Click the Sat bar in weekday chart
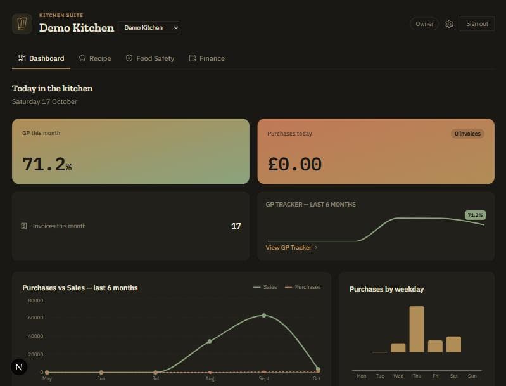Screen dimensions: 506x386 click(x=453, y=344)
